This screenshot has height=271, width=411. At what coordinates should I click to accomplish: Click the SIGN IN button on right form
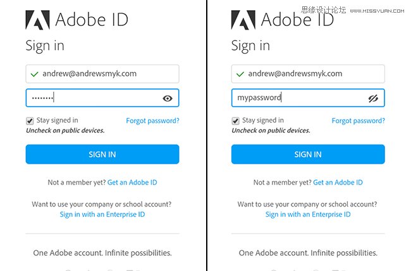point(308,154)
